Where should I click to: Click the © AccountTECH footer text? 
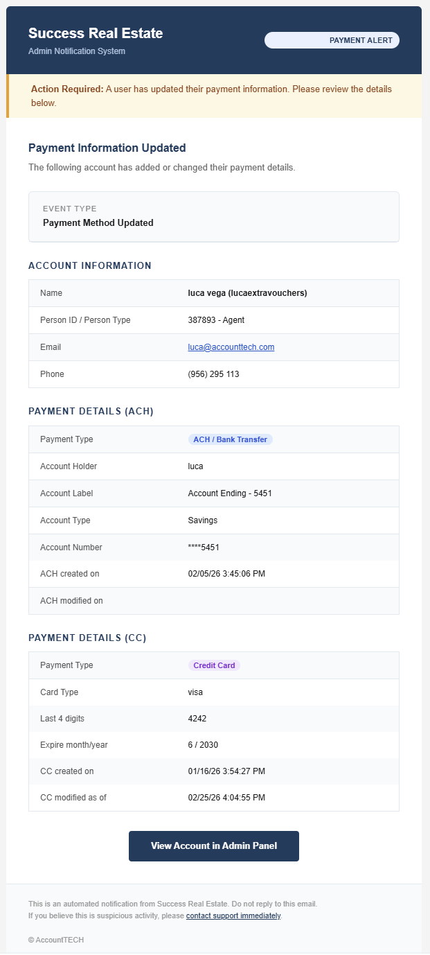(x=56, y=940)
